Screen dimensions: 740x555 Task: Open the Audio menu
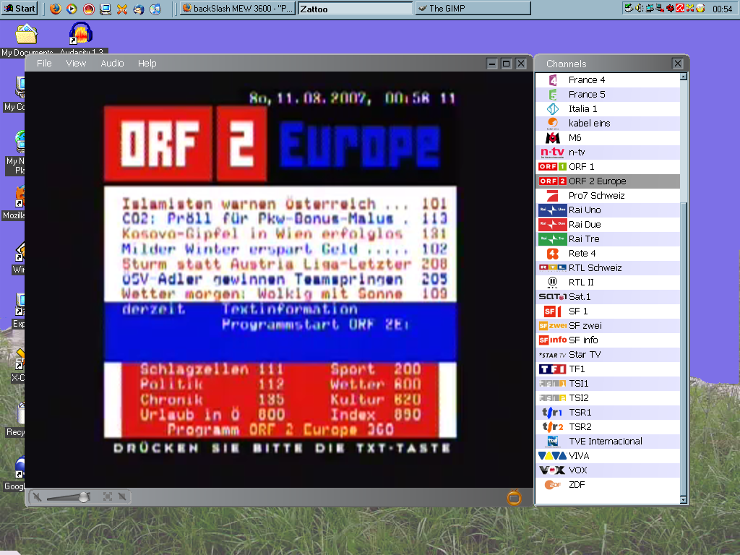pos(112,64)
